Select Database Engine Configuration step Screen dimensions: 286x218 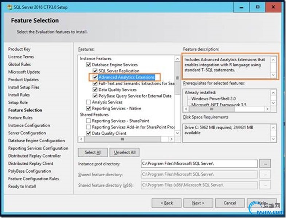(36, 141)
